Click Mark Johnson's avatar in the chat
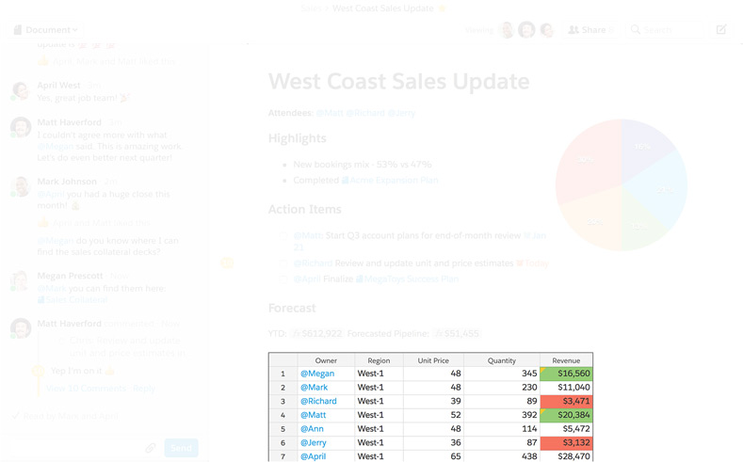Viewport: 743px width, 462px height. pos(20,186)
